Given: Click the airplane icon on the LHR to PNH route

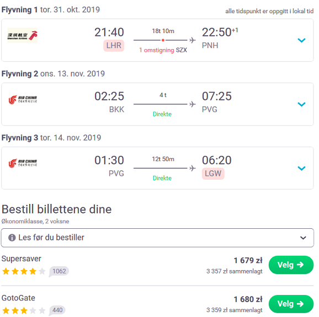Looking at the screenshot, I should pos(192,40).
